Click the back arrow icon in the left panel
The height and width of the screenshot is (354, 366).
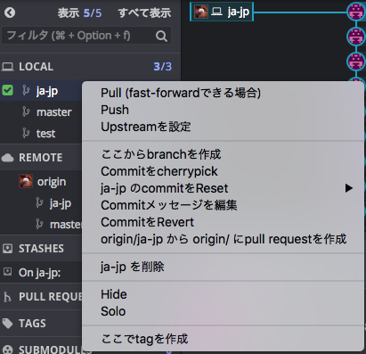click(x=10, y=12)
